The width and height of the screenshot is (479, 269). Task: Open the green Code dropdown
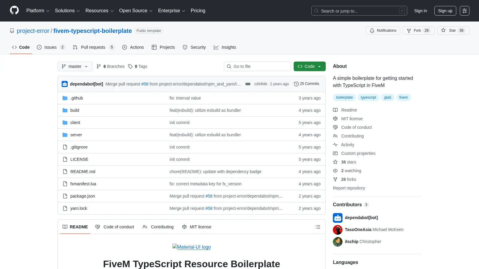click(x=310, y=66)
